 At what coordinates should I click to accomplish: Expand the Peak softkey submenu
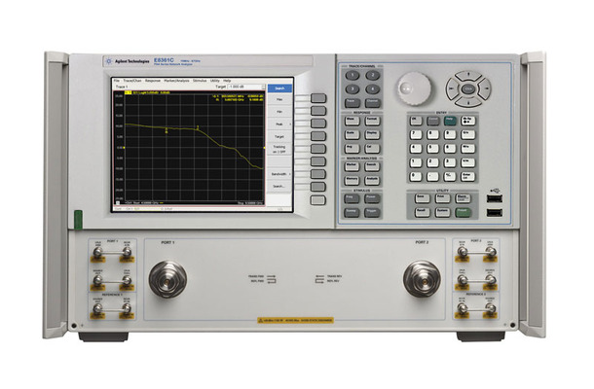tap(279, 124)
